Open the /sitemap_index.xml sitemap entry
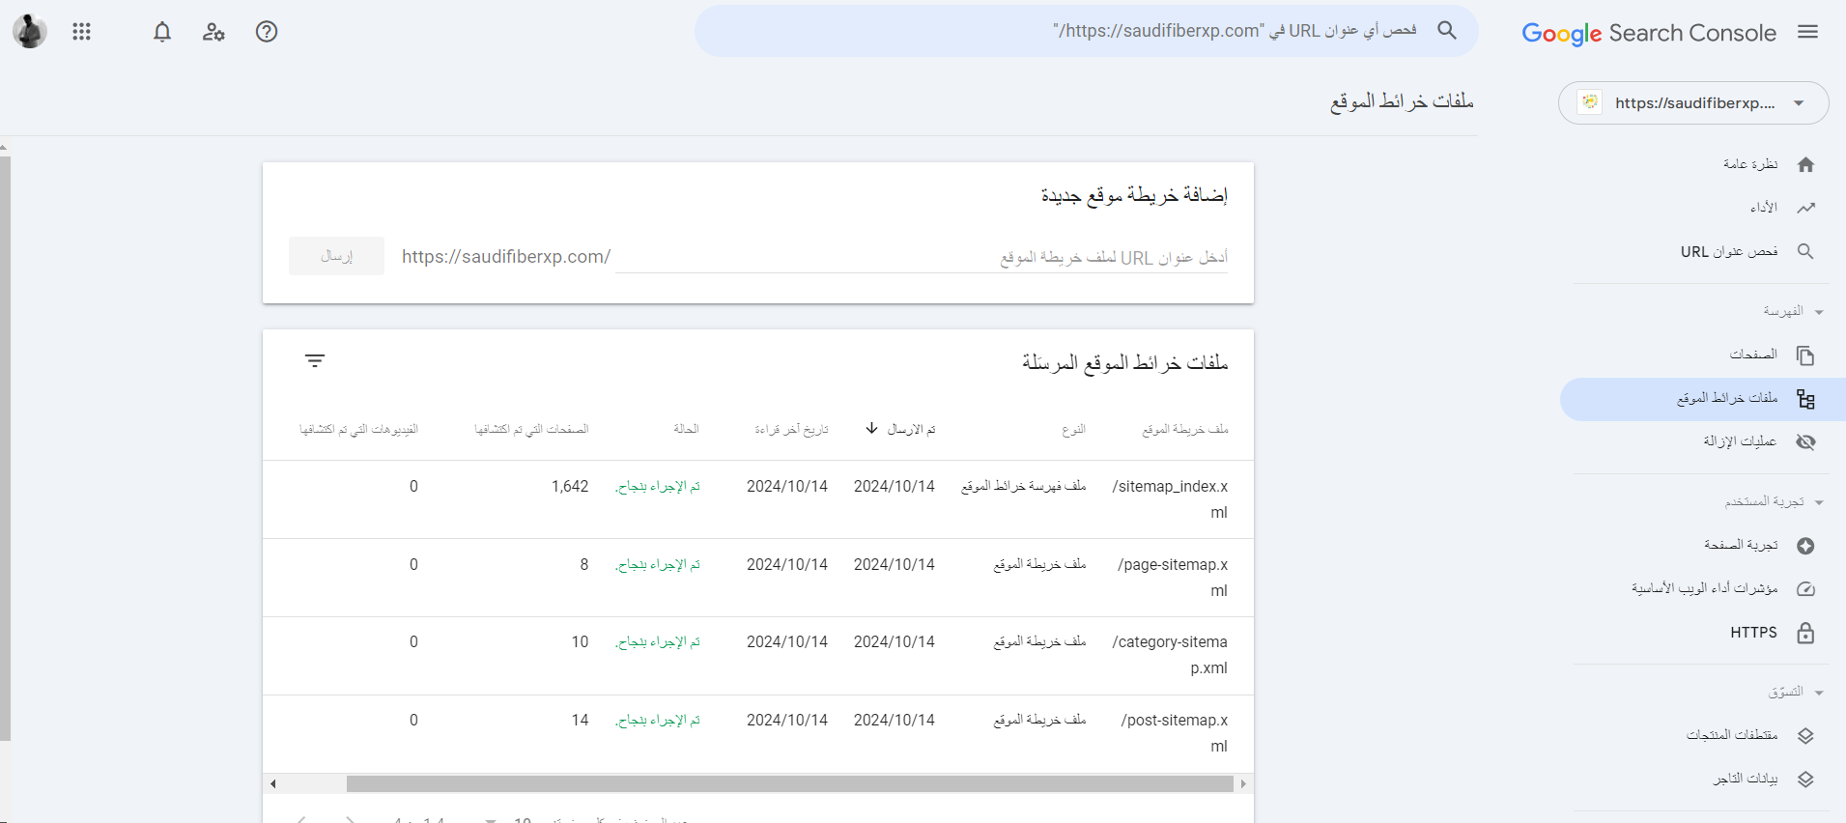 pos(1170,499)
